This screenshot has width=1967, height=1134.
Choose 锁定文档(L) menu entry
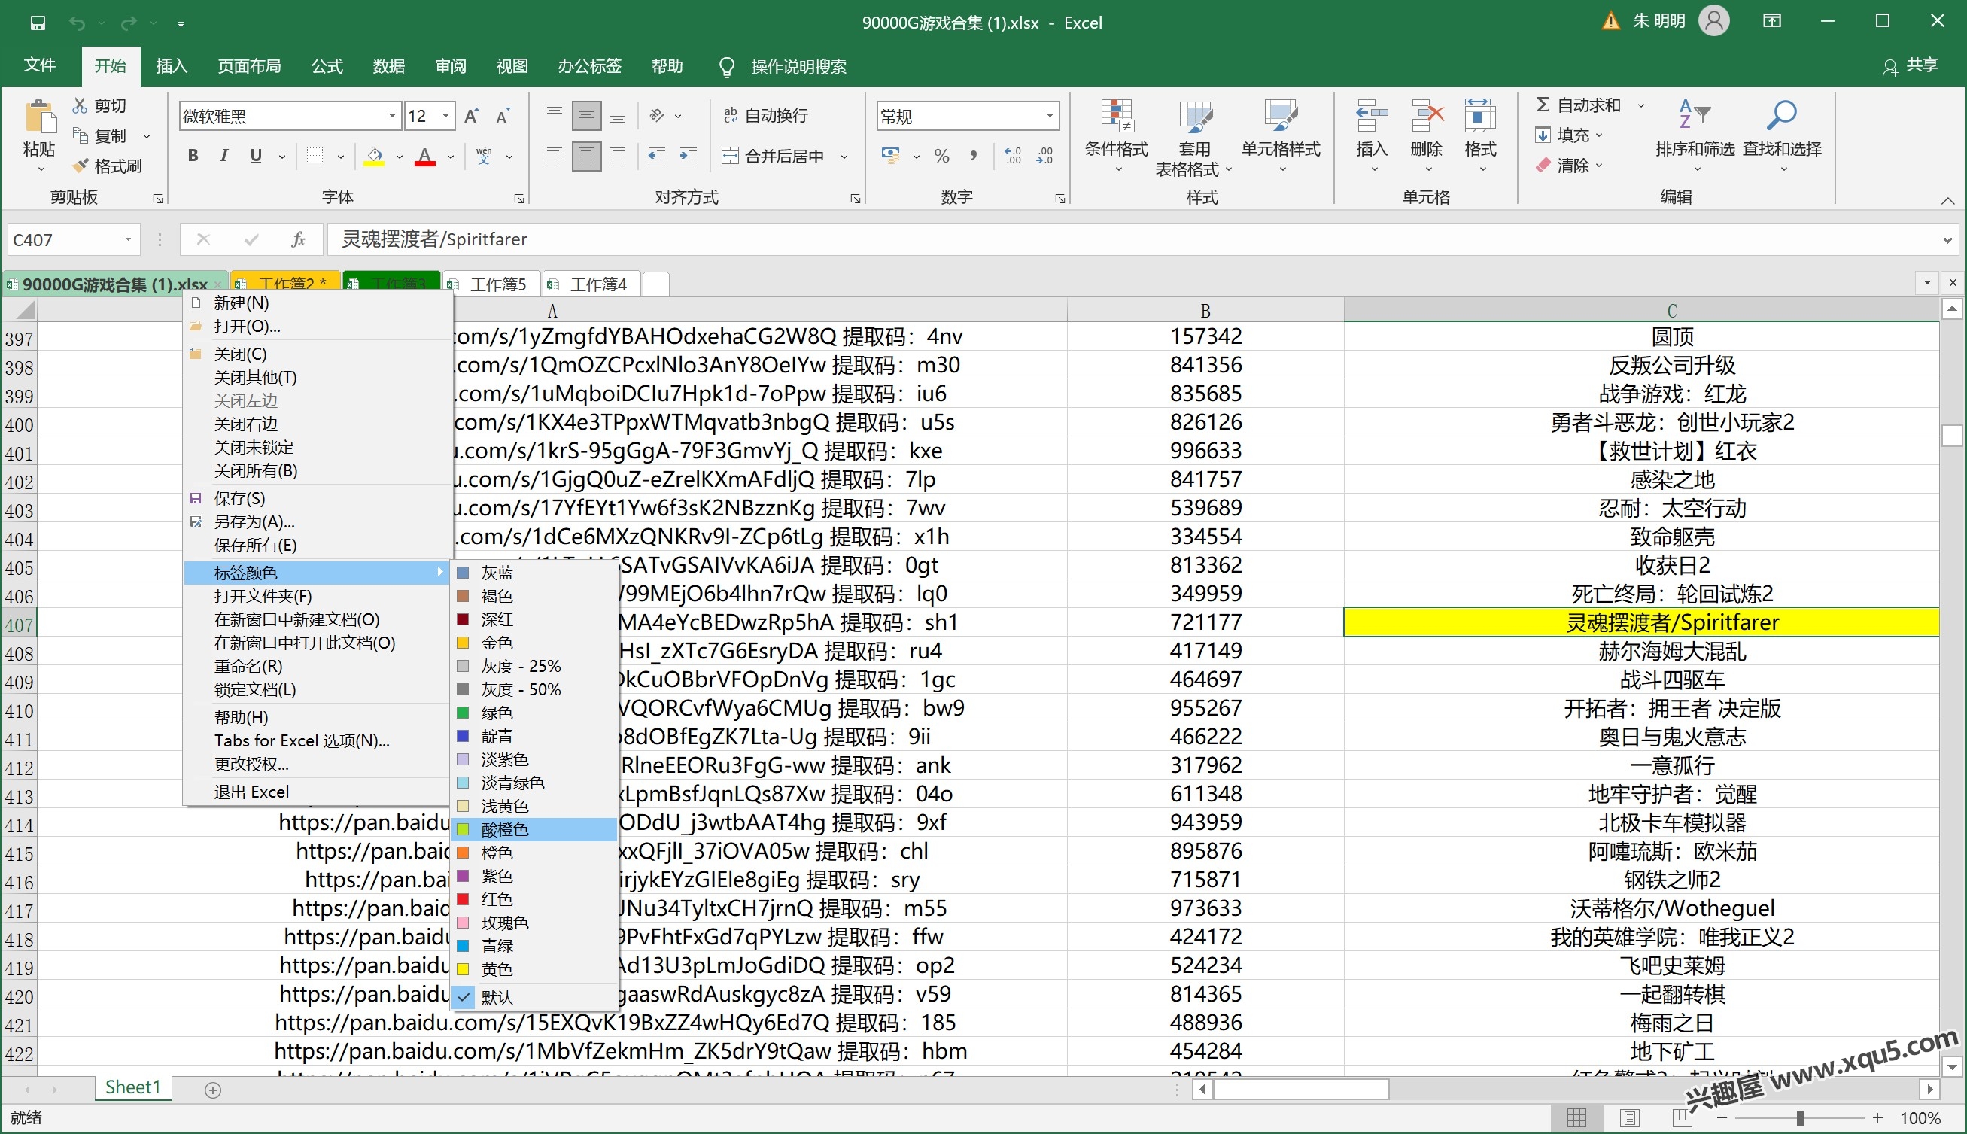(318, 689)
